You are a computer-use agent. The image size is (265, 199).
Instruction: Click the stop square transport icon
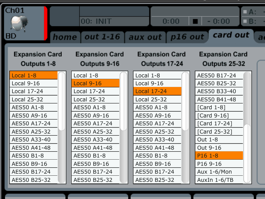(x=195, y=21)
